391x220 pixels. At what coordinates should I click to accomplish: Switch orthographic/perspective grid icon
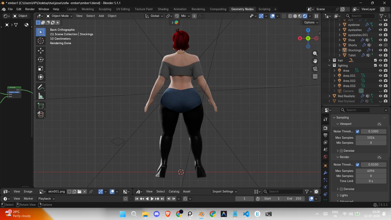click(315, 76)
